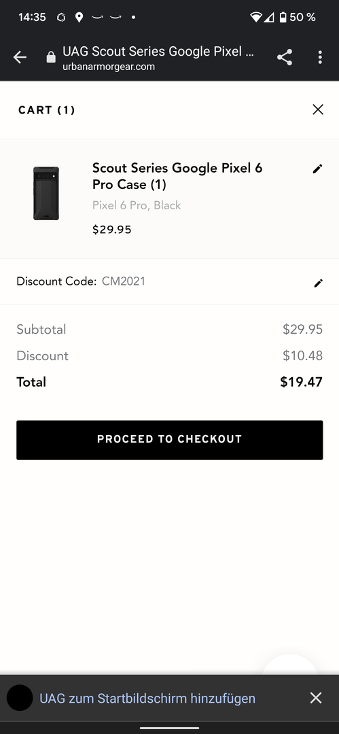Tap the Wi-Fi status icon

[x=255, y=17]
